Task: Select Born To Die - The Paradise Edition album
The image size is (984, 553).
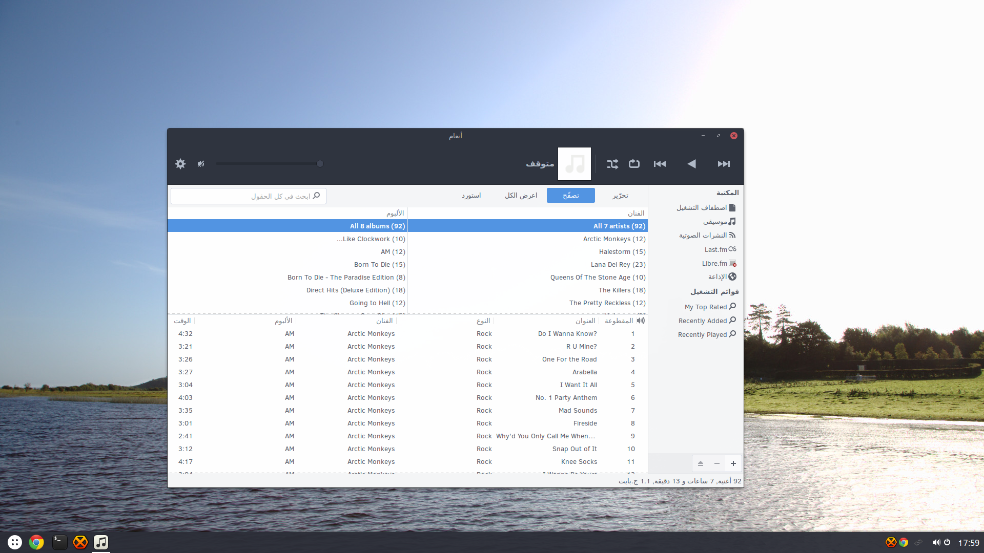Action: point(288,278)
